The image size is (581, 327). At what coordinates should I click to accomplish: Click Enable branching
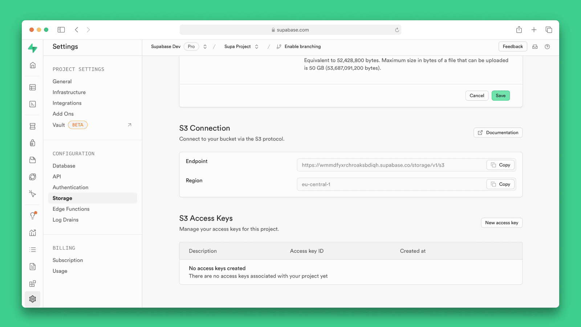pyautogui.click(x=298, y=47)
